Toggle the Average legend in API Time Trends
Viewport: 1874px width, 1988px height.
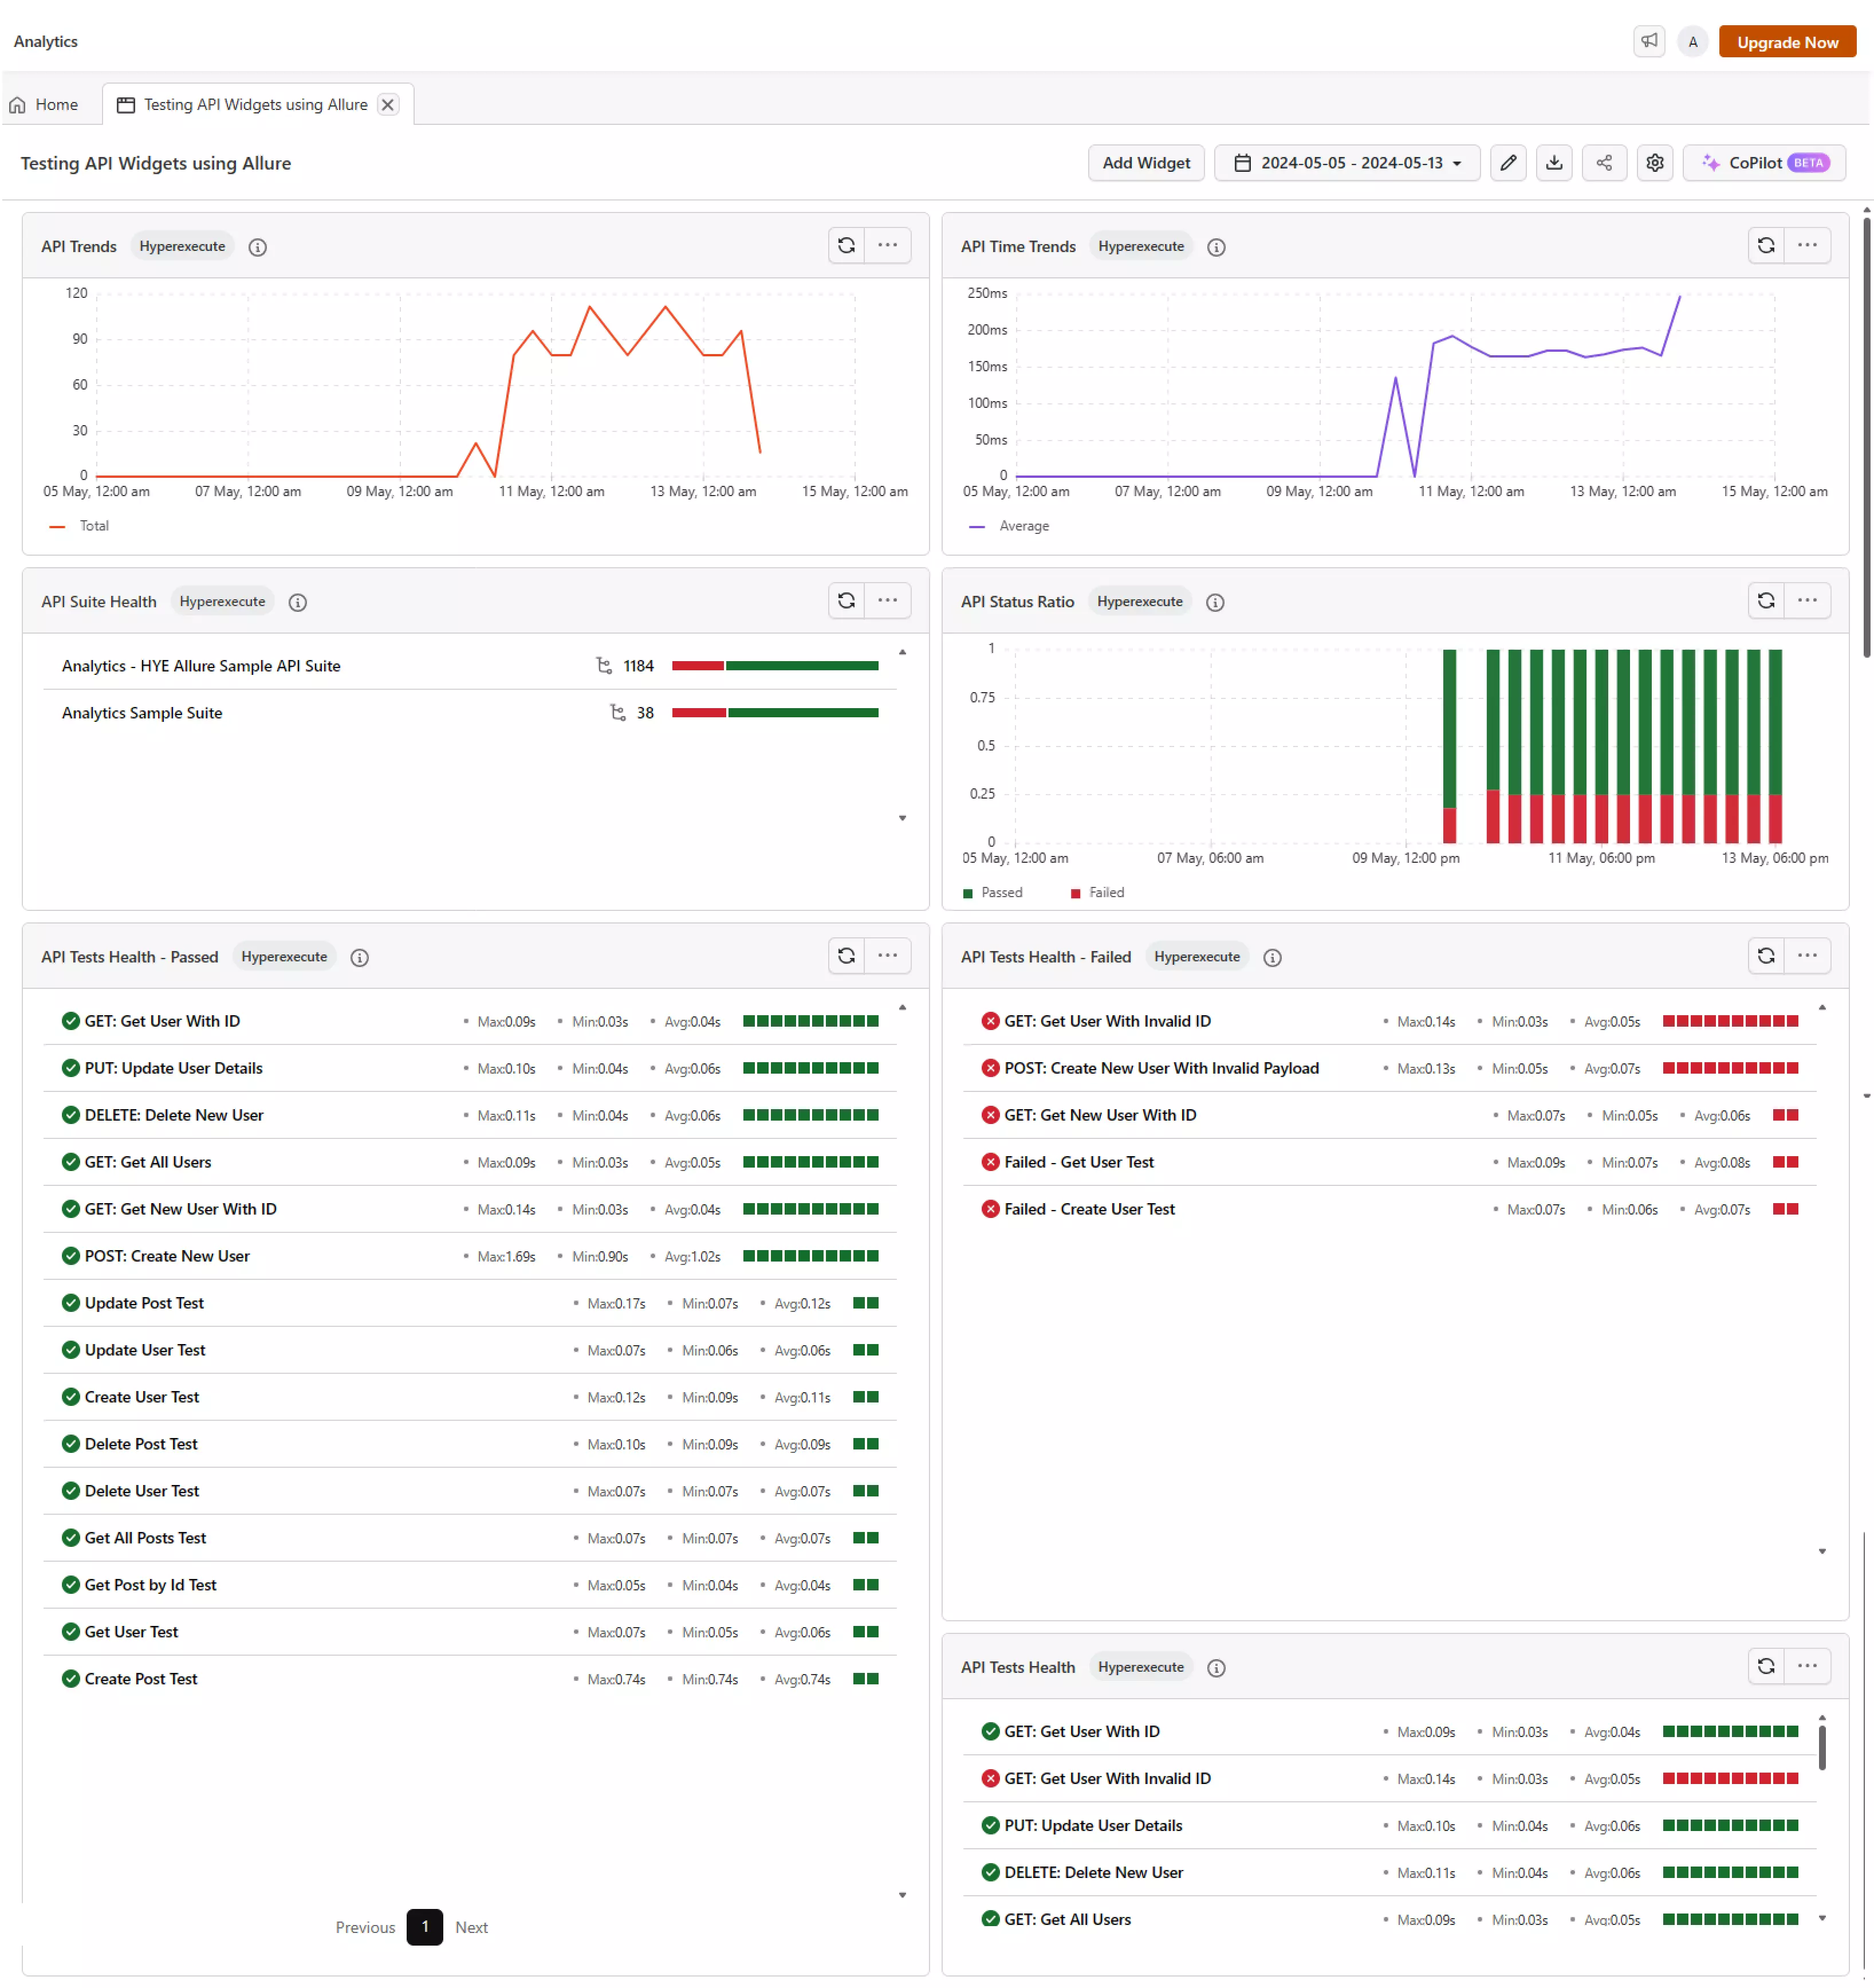point(1009,526)
